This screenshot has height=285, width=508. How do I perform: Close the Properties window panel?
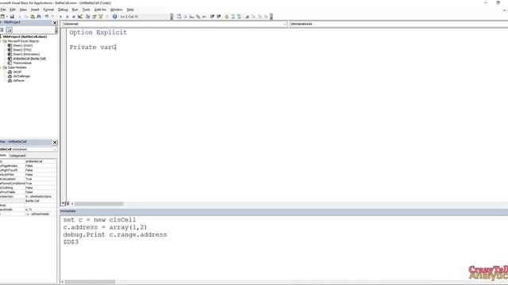point(55,142)
